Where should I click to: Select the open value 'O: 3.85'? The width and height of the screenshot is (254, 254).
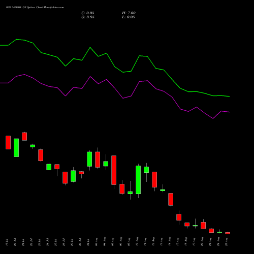coord(88,17)
